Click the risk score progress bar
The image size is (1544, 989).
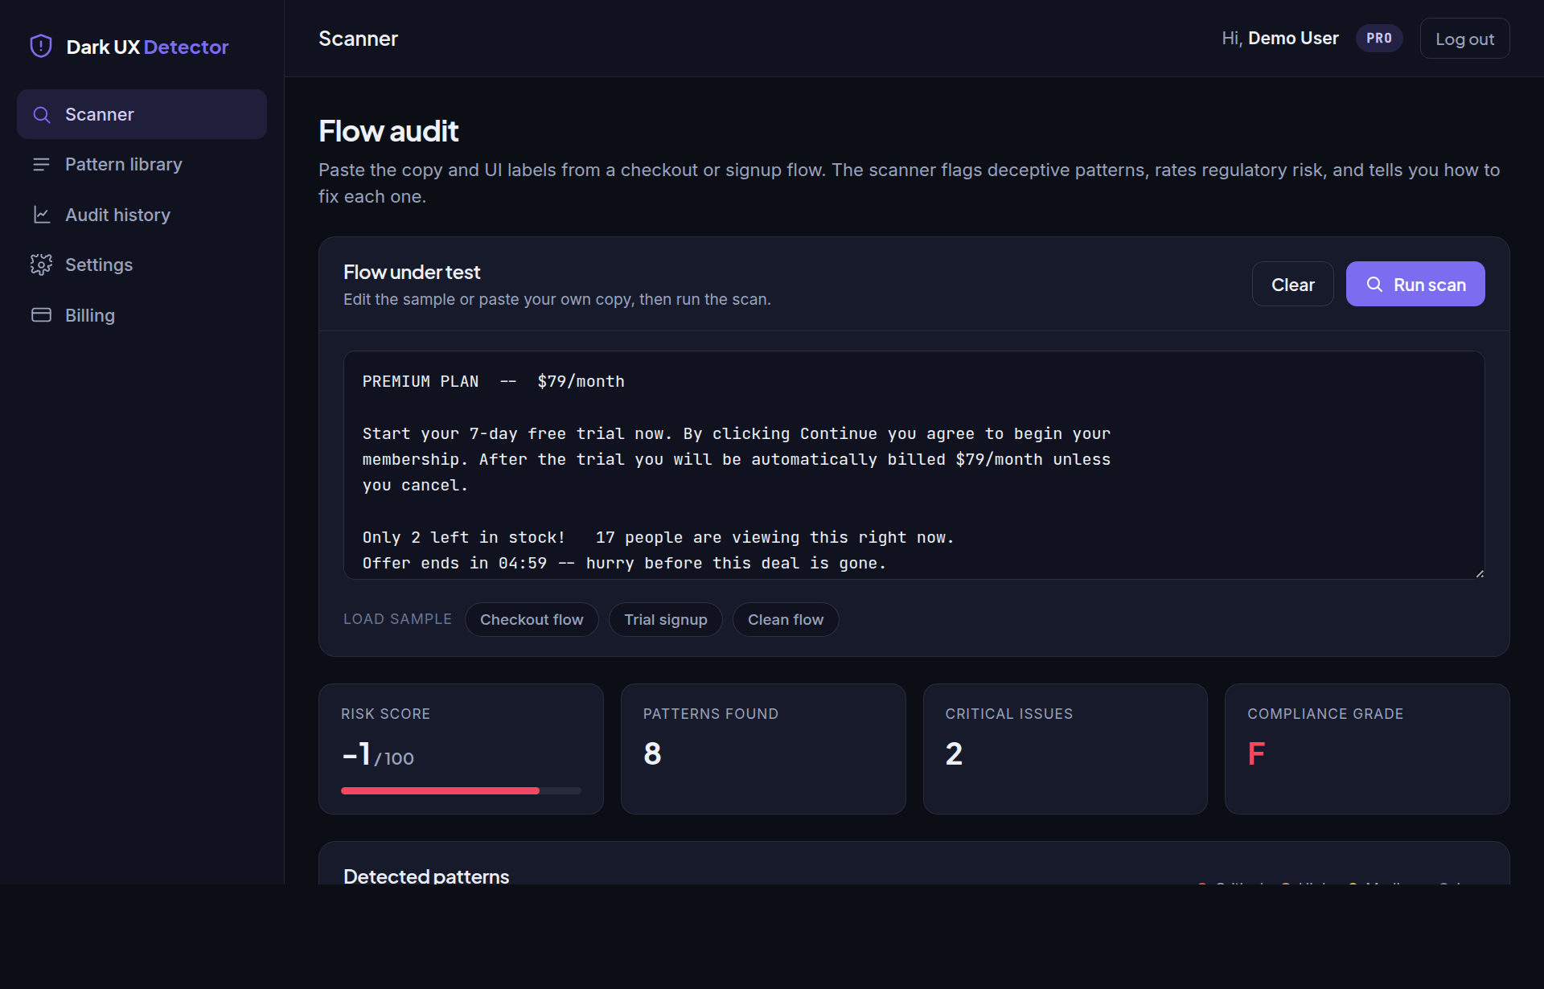point(461,791)
